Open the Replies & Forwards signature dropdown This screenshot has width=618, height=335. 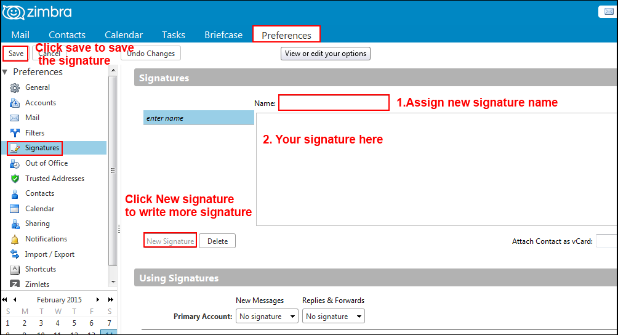click(334, 317)
